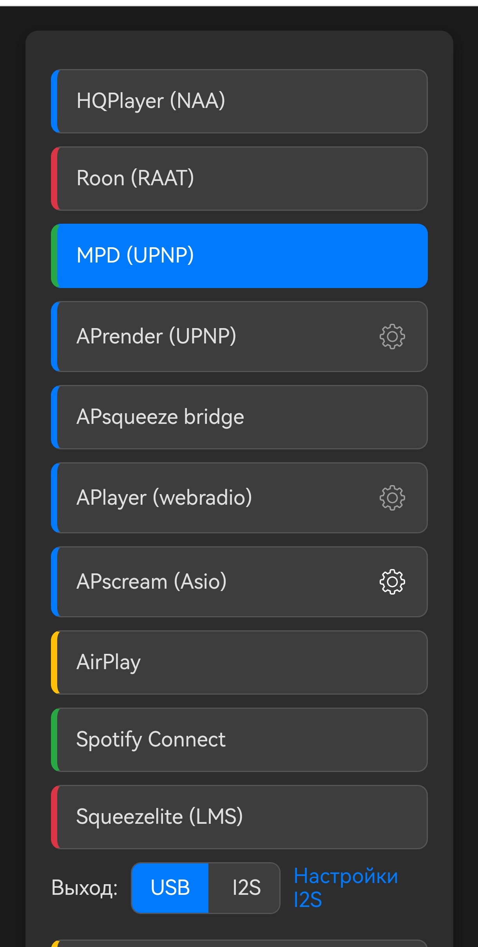Click partially visible item below output row

point(239,943)
